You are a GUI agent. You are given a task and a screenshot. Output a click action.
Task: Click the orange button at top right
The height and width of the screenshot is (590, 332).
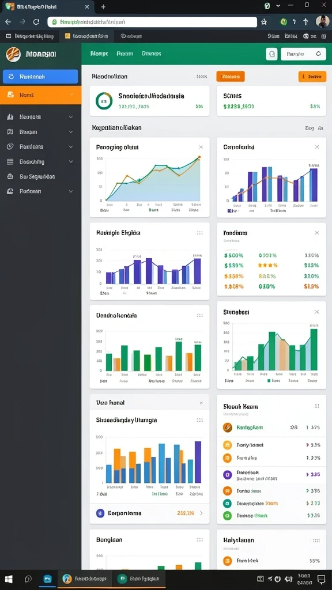[x=312, y=77]
